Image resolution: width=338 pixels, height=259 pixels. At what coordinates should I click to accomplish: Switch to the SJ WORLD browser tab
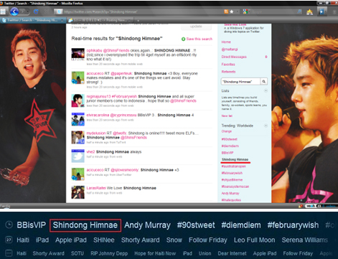[100, 20]
